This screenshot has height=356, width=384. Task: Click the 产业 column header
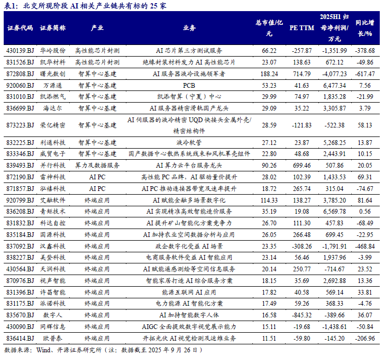[x=97, y=28]
